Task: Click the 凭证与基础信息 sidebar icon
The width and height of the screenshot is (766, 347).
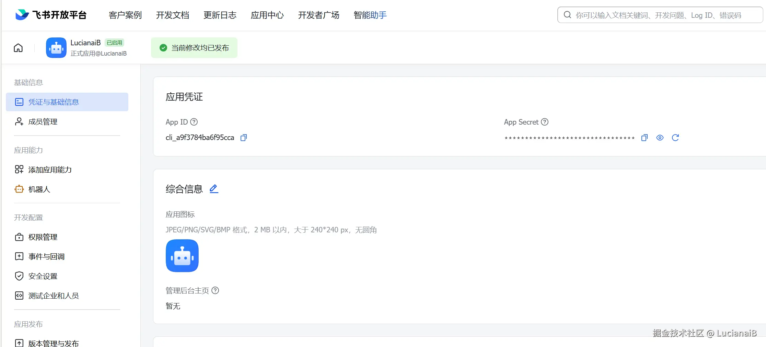Action: click(x=19, y=102)
